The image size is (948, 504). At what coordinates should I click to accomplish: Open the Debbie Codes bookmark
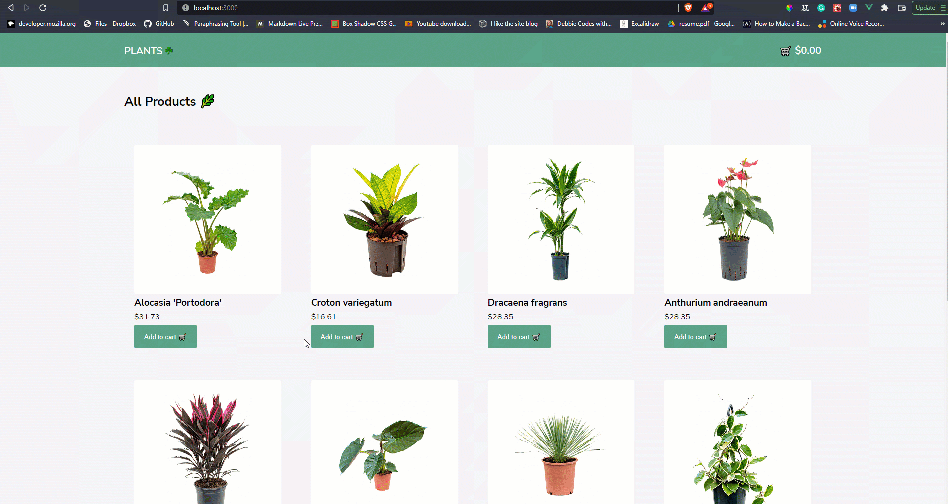click(x=579, y=24)
